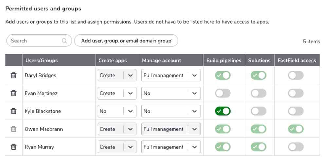Click the trash icon beside Owen Macbrann
327x163 pixels.
[14, 129]
